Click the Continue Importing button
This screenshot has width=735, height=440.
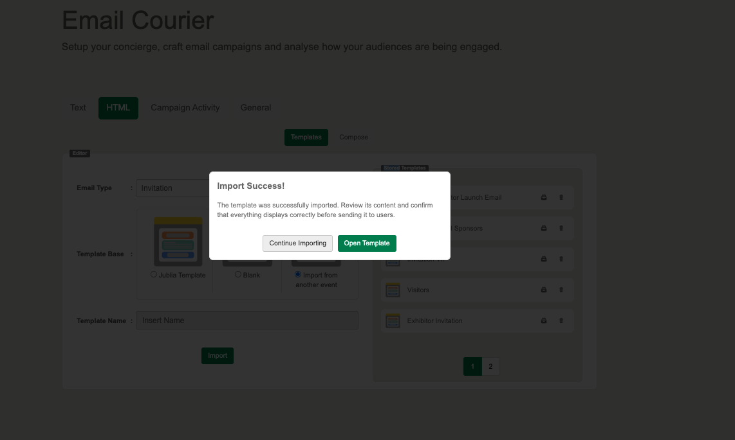point(297,243)
